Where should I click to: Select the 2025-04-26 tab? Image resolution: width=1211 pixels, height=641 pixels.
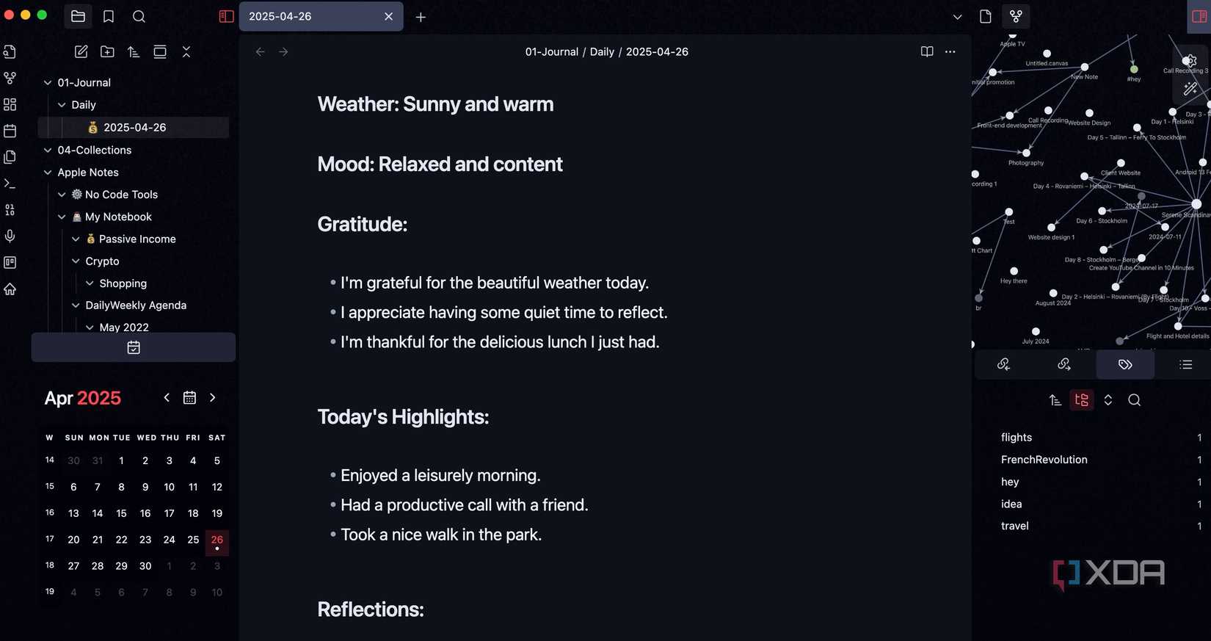[x=308, y=15]
